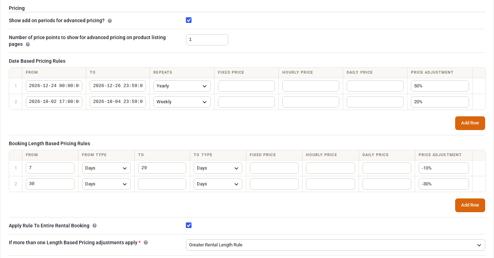Open To Type dropdown in booking length row 1
This screenshot has height=258, width=494.
218,168
